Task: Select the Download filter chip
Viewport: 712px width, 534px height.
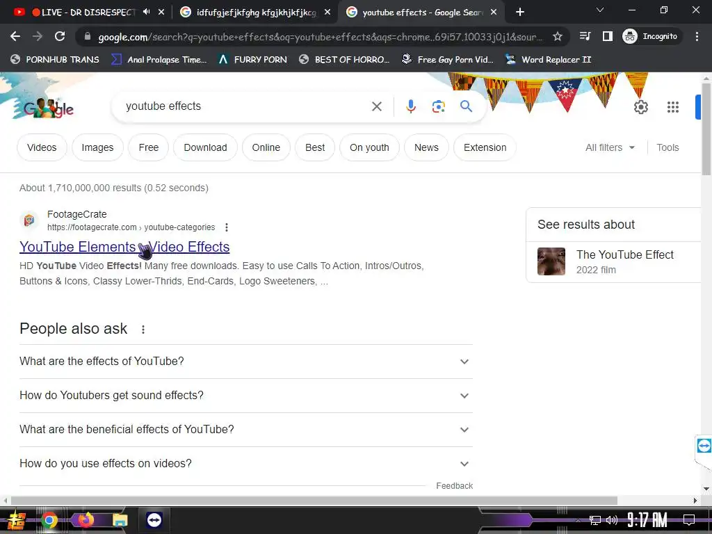Action: pyautogui.click(x=205, y=147)
